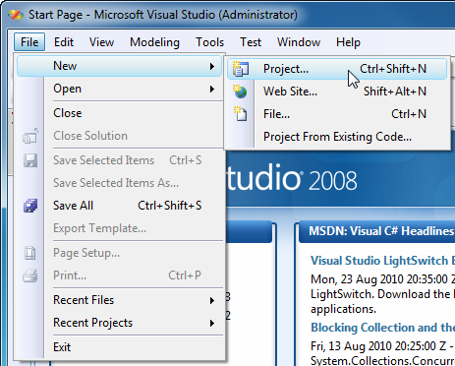The image size is (455, 366).
Task: Click the Save Selected Items floppy icon
Action: click(30, 160)
